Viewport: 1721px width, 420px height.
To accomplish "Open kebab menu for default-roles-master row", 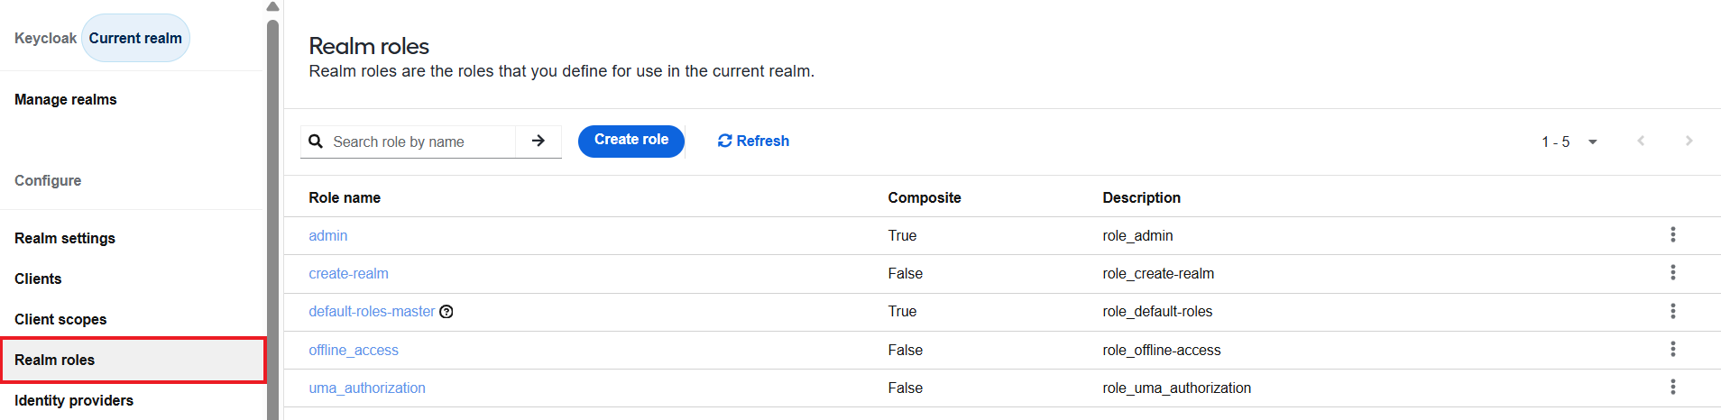I will 1672,311.
